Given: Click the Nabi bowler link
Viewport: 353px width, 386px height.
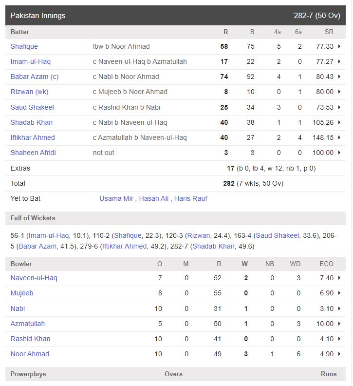Looking at the screenshot, I should click(18, 309).
